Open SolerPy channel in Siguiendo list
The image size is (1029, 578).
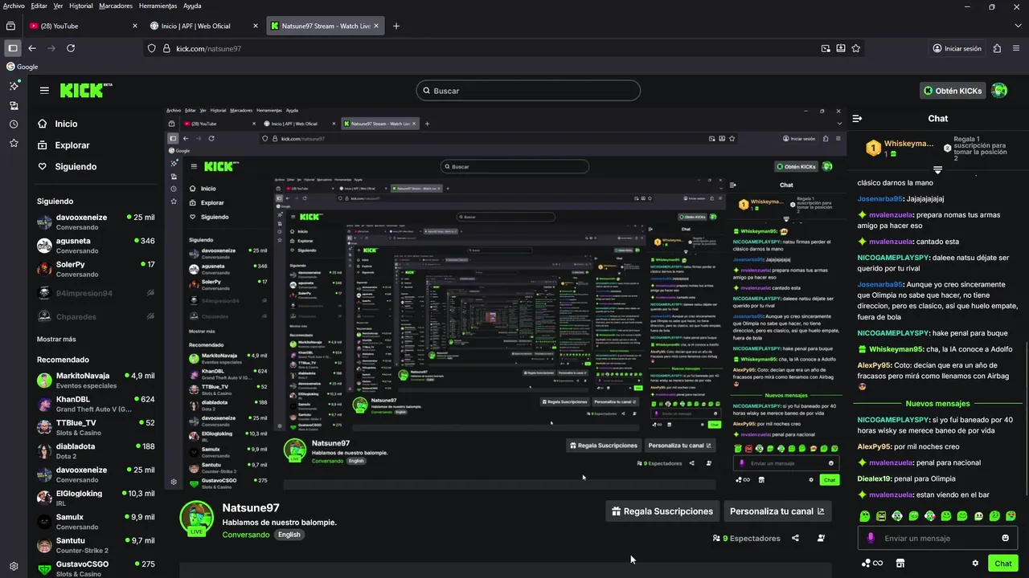96,269
